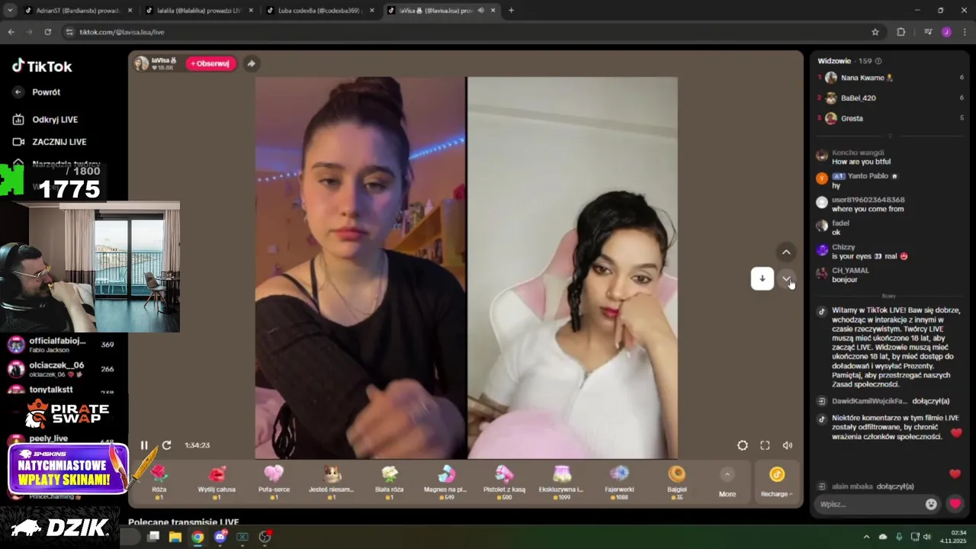
Task: Go to previous LIVE with up chevron
Action: coord(786,252)
